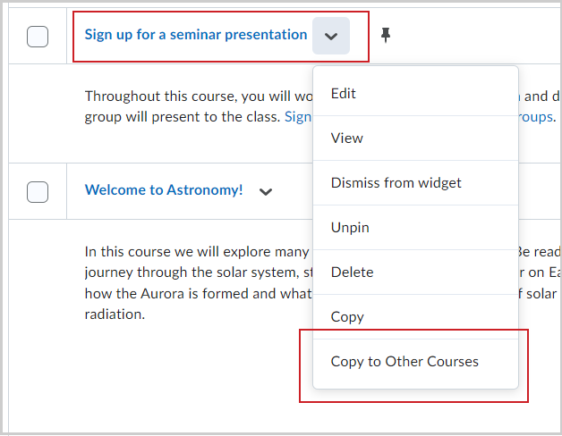Tick the seminar presentation announcement checkbox

(x=38, y=37)
